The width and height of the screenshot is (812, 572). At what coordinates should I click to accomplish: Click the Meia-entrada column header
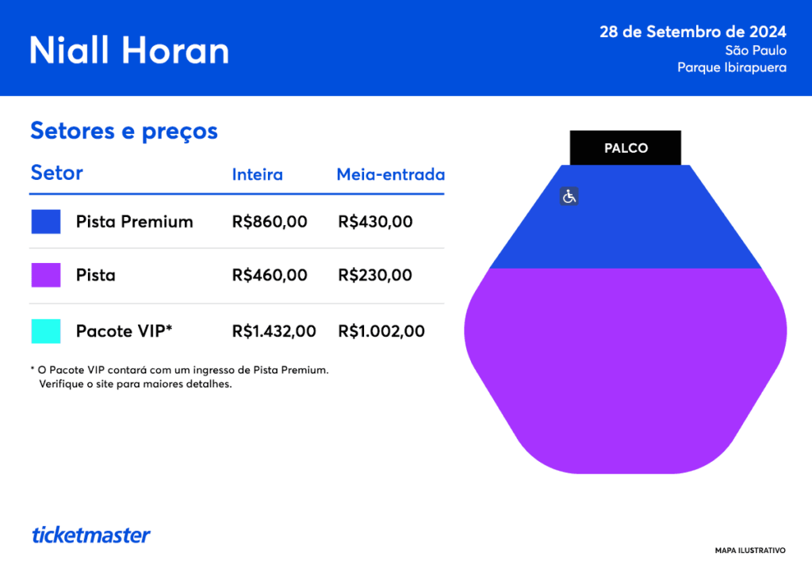point(390,174)
